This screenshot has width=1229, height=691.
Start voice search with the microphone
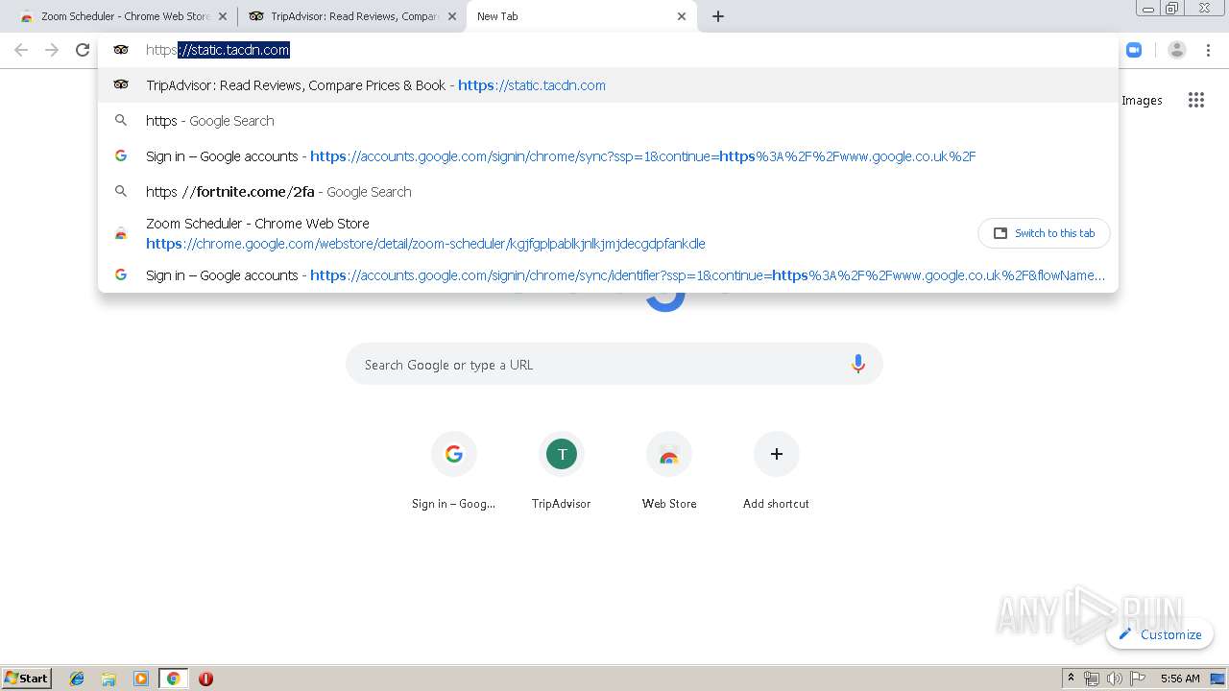(x=858, y=365)
